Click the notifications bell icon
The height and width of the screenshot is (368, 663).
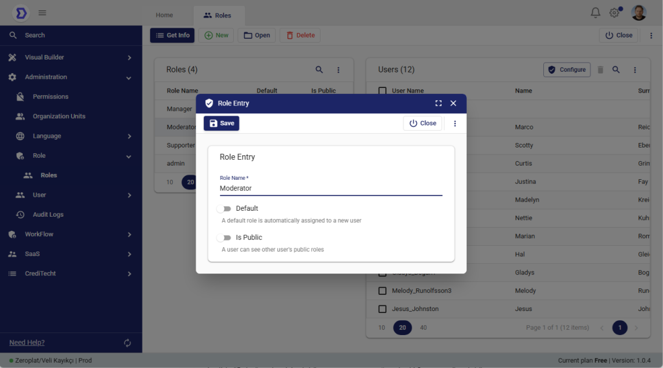tap(595, 13)
